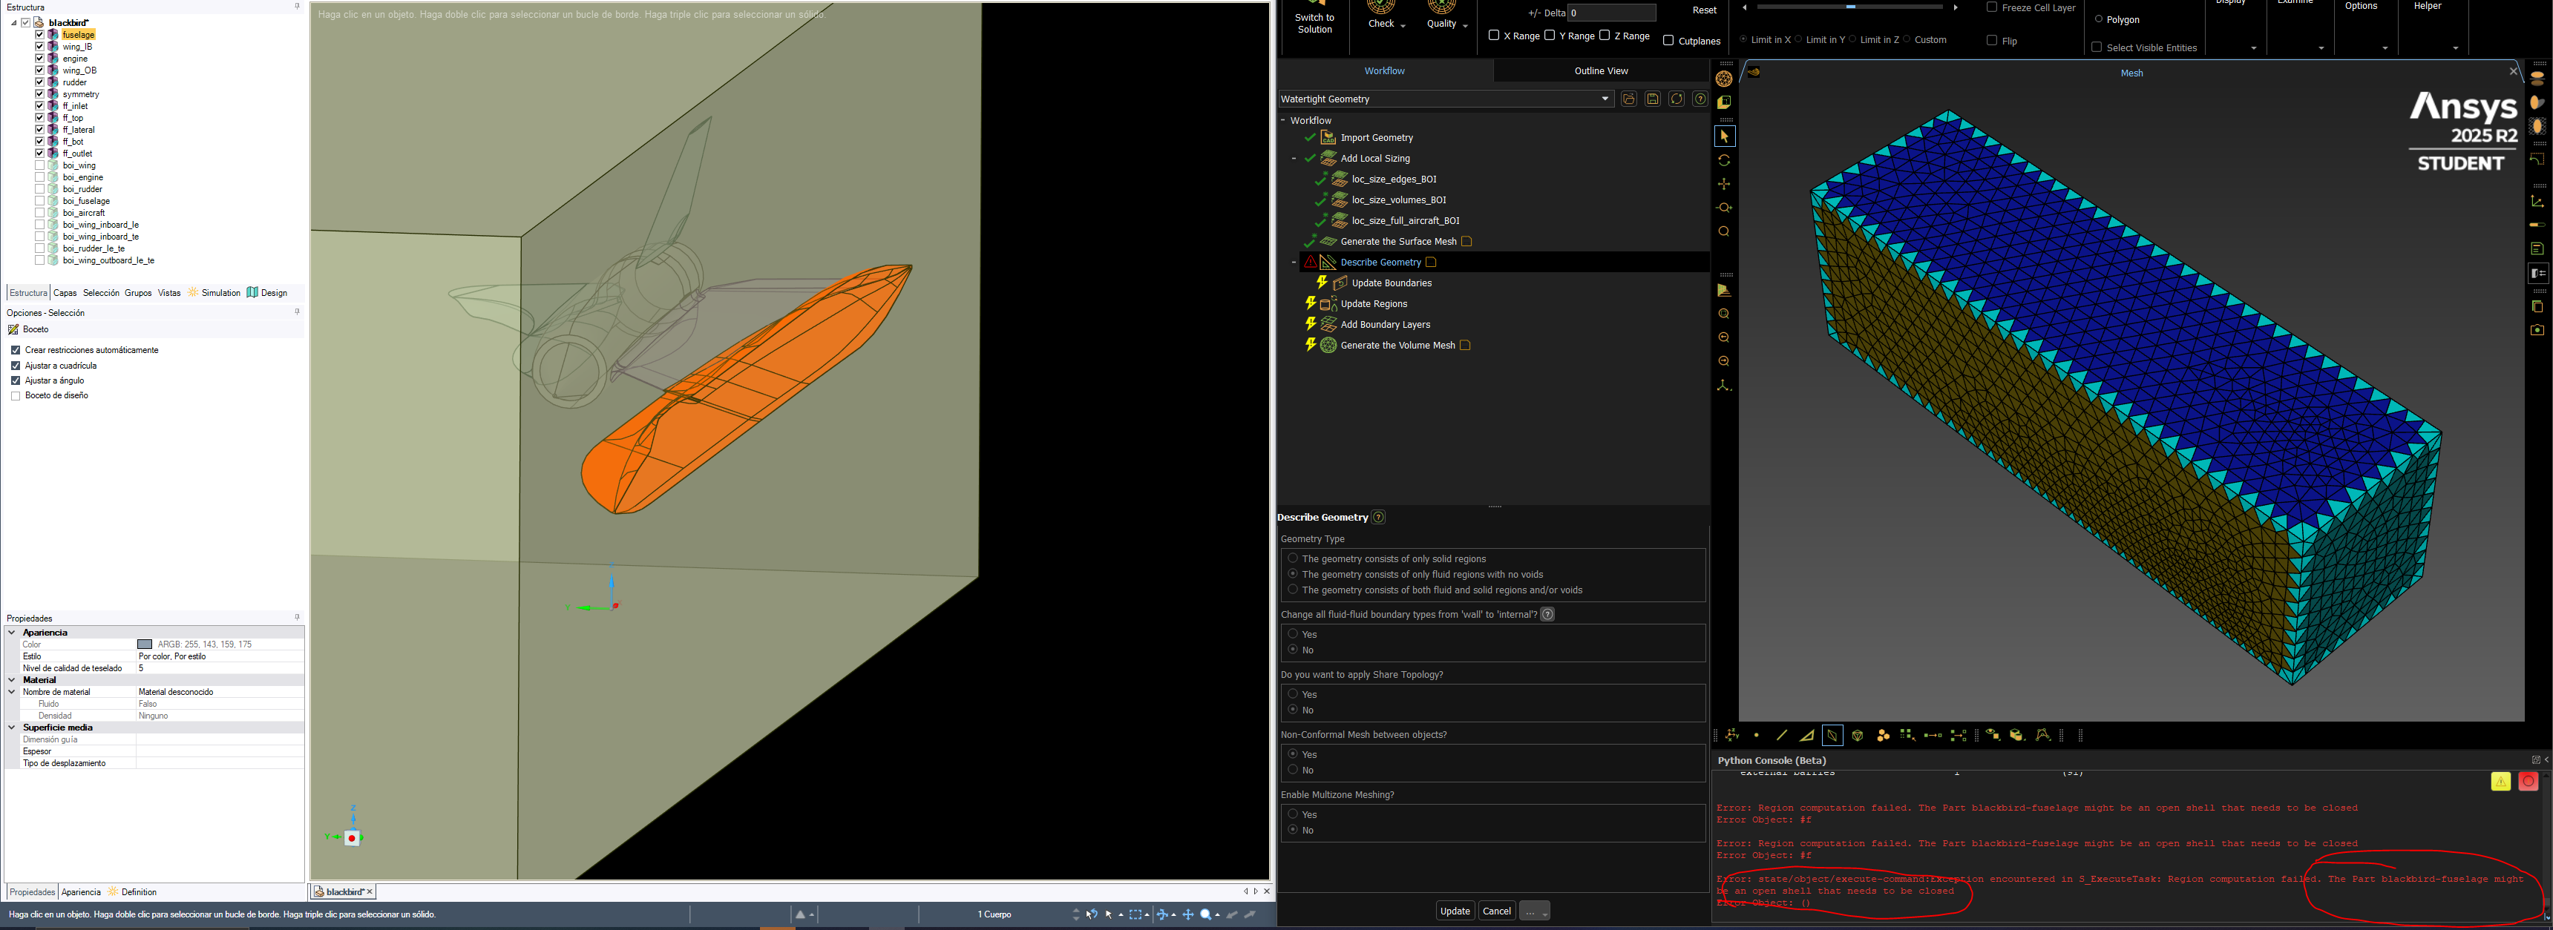Click the SpaceClaim pan tool in status bar
2553x930 pixels.
pyautogui.click(x=1188, y=914)
